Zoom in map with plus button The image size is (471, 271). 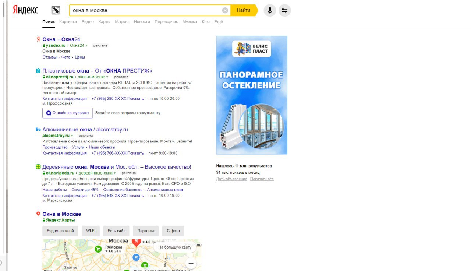click(191, 263)
